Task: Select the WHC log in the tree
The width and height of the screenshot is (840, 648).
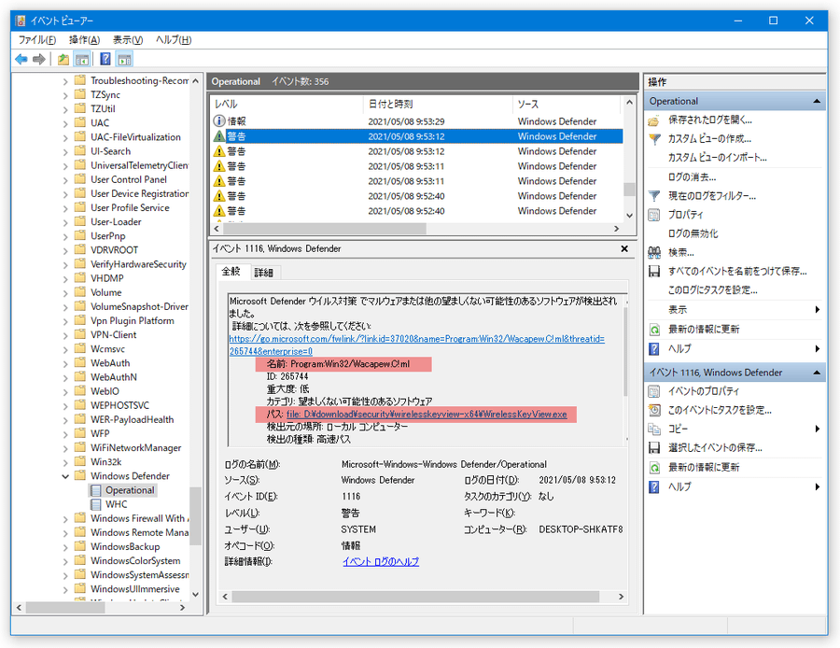Action: click(117, 504)
